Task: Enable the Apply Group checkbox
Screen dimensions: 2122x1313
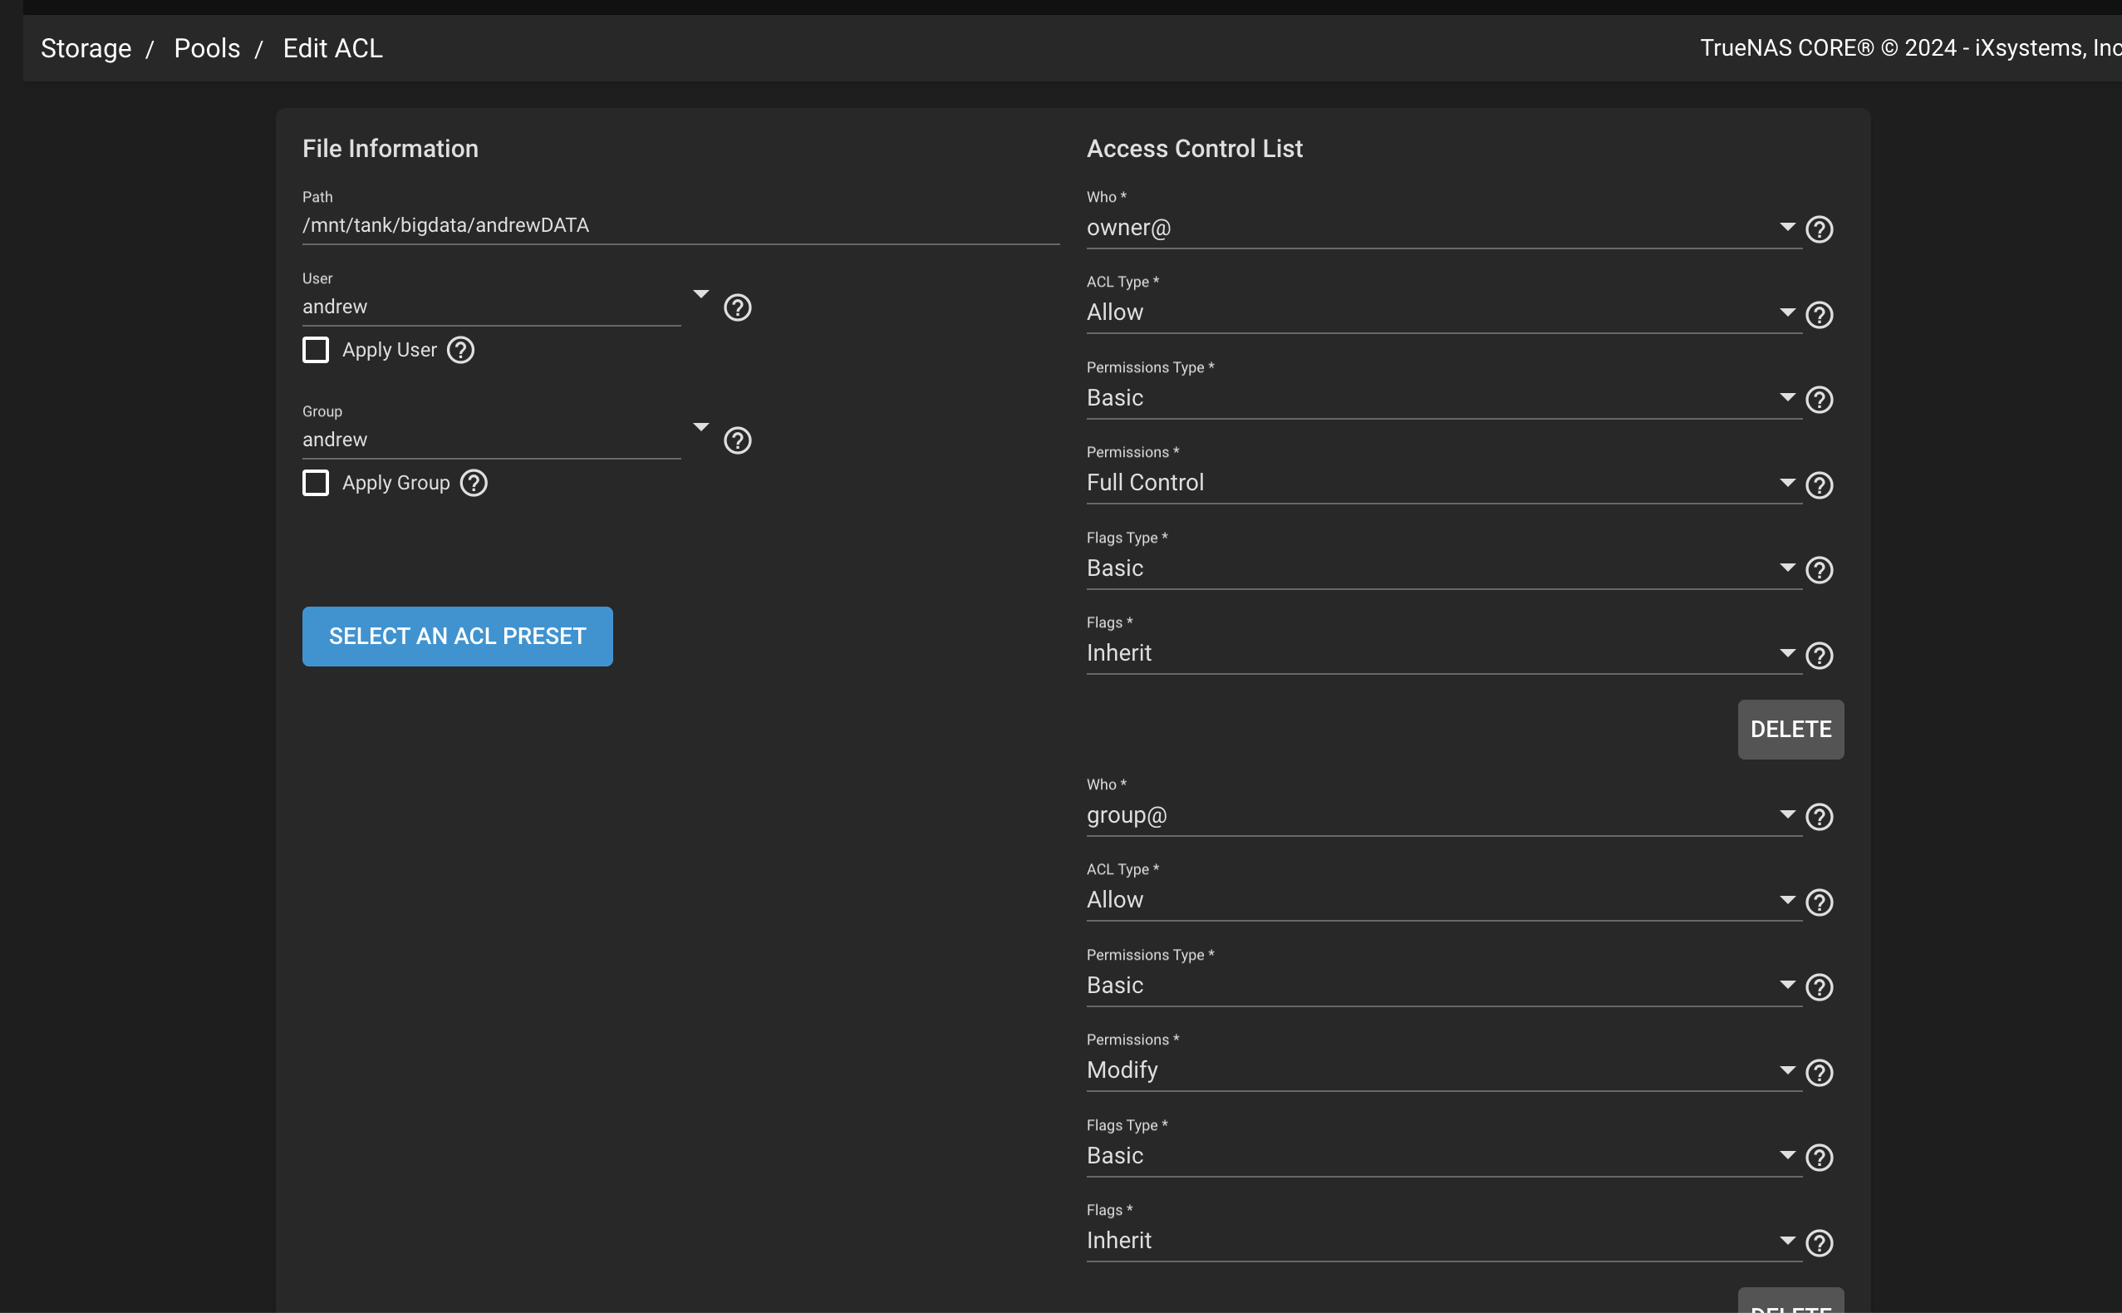Action: [316, 483]
